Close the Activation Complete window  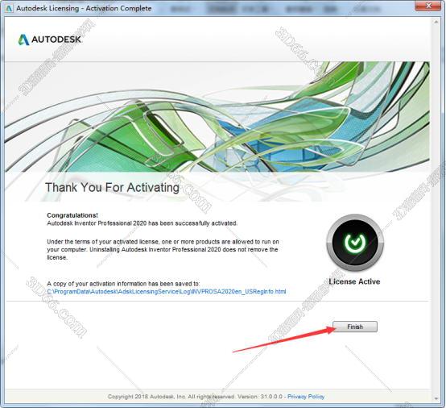(428, 6)
